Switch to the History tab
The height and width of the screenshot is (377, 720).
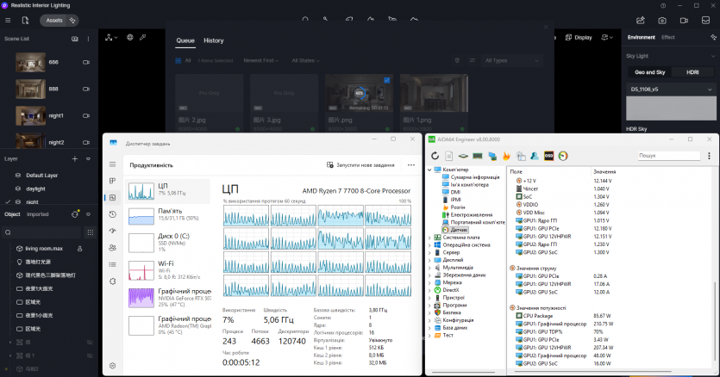coord(213,40)
